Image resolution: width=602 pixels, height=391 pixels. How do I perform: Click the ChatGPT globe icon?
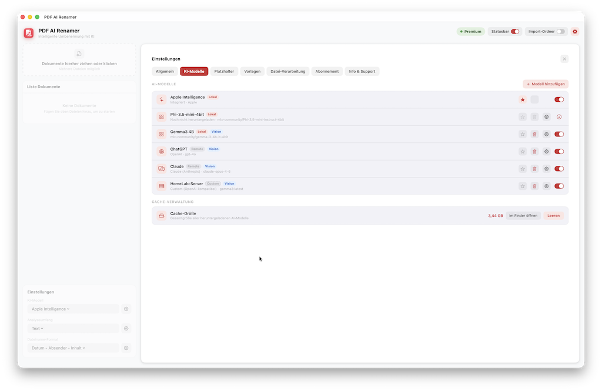(x=162, y=151)
